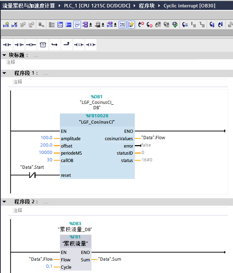Toggle the favorites star icon
This screenshot has width=233, height=273.
coord(131,25)
